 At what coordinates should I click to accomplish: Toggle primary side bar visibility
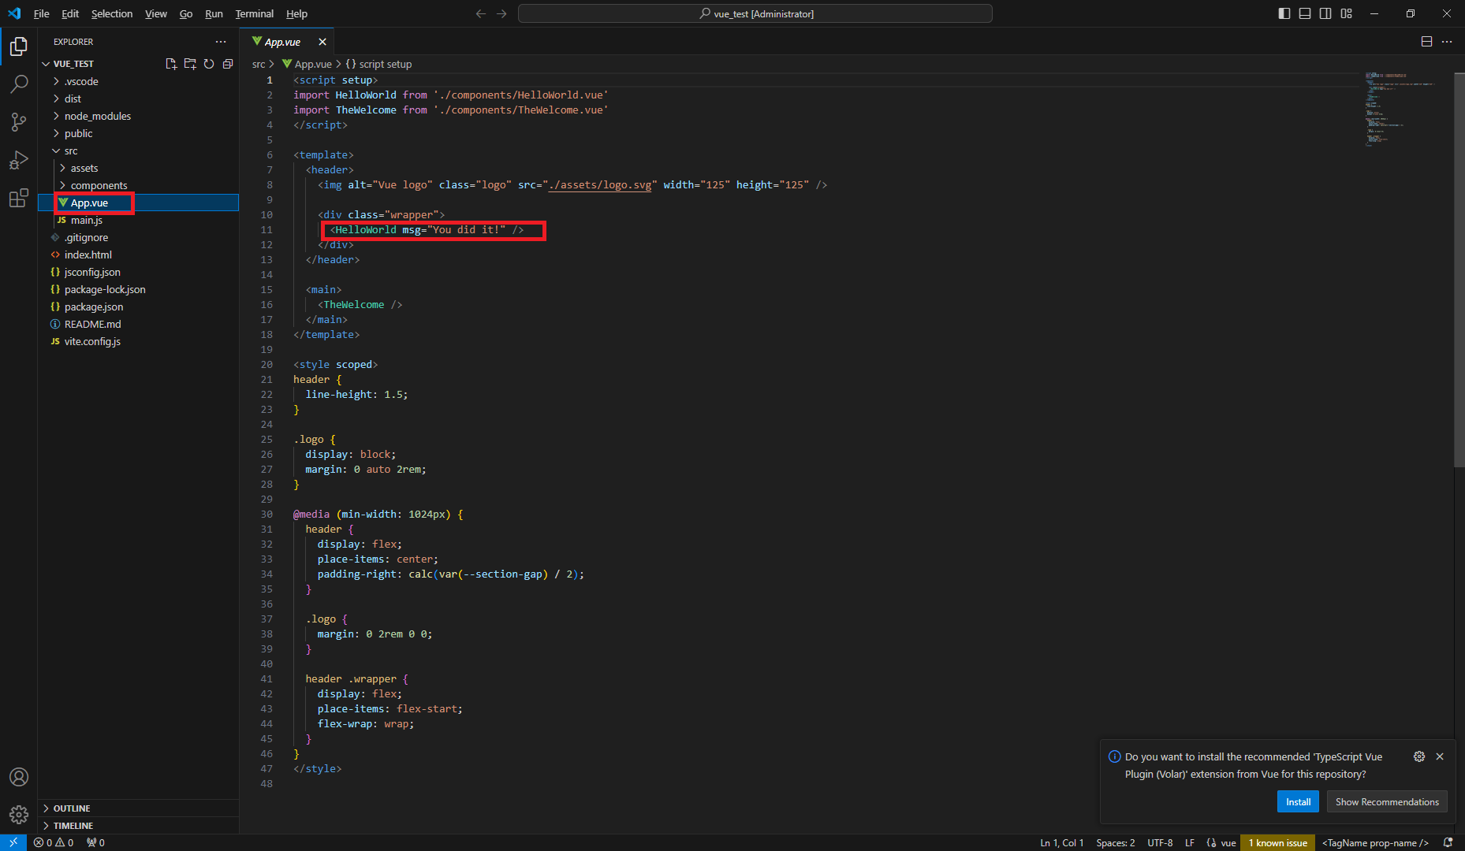pos(1284,13)
